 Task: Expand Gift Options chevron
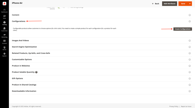[190, 78]
